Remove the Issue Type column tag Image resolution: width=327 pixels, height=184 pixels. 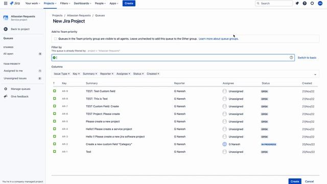(69, 74)
